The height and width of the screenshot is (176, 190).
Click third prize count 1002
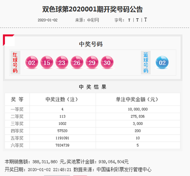63,123
